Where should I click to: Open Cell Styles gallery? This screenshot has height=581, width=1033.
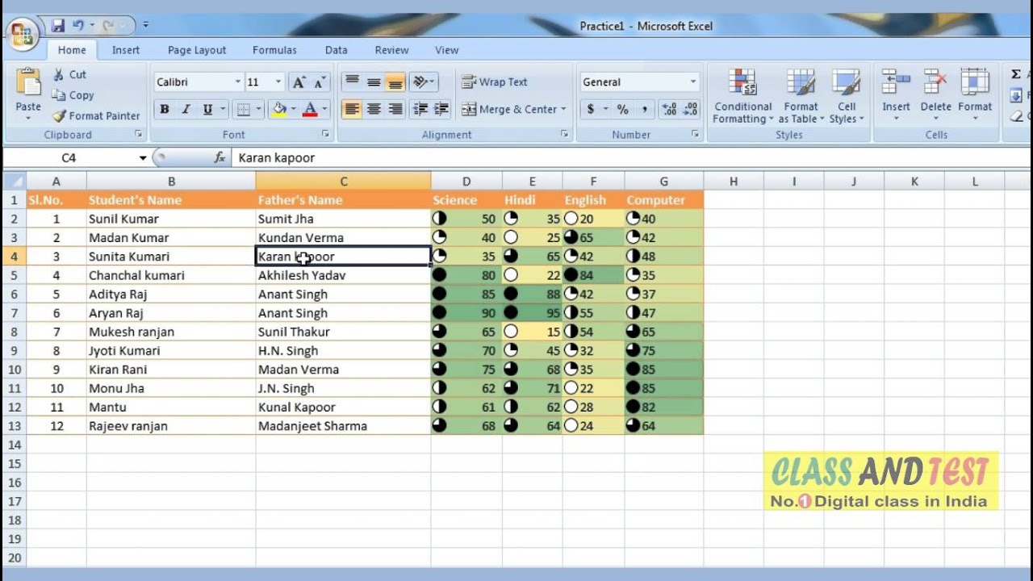(x=847, y=97)
